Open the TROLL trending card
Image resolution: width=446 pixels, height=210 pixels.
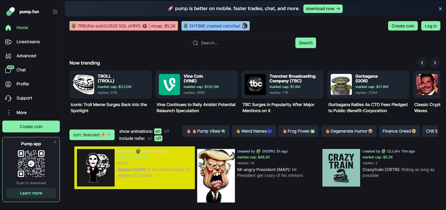[110, 84]
